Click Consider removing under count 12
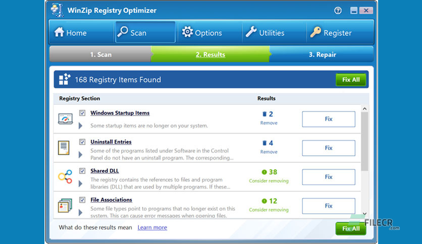Screen dimensions: 422x244 [269, 210]
